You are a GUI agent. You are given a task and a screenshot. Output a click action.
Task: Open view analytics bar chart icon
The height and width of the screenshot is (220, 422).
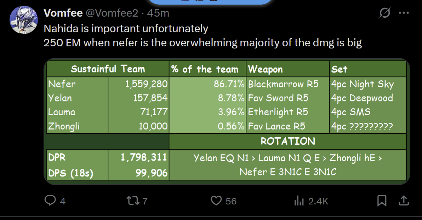[299, 201]
